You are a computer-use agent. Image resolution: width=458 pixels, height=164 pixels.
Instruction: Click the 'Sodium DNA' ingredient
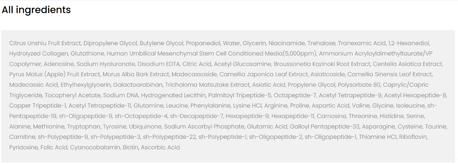tap(121, 95)
